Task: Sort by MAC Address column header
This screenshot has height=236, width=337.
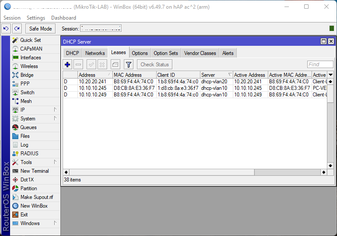Action: (134, 75)
